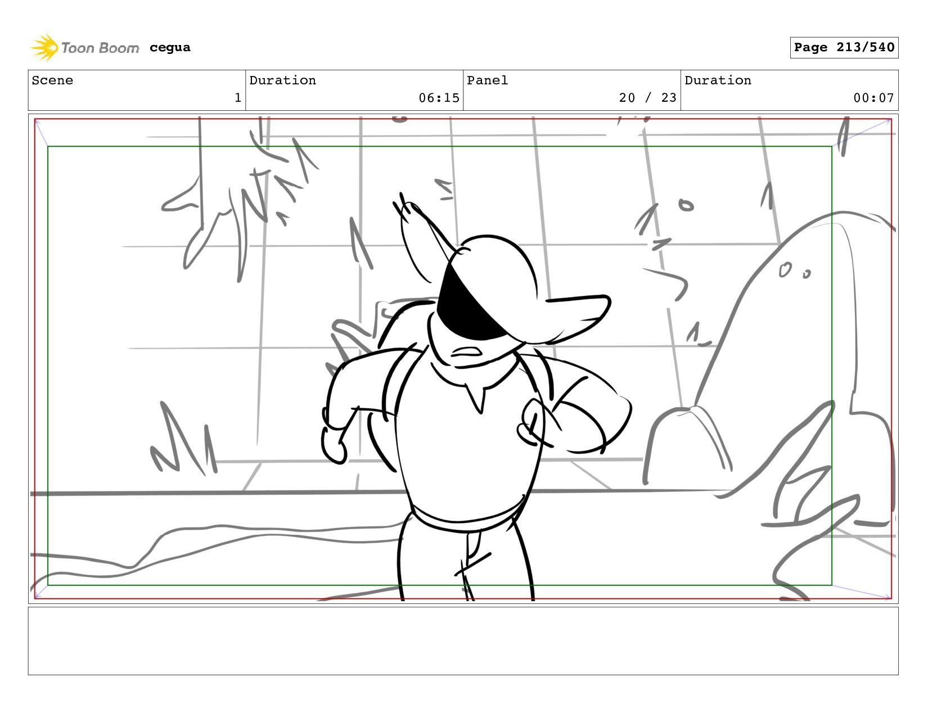Select the project name 'cegua'
Screen dimensions: 928x717
pyautogui.click(x=170, y=48)
